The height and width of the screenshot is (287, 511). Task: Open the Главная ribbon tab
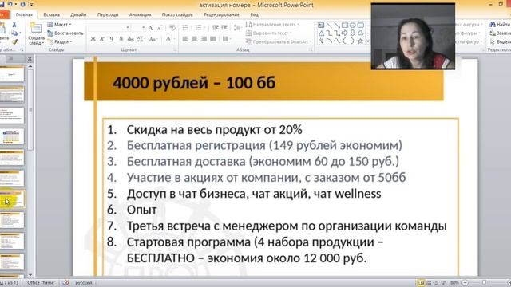[x=24, y=14]
